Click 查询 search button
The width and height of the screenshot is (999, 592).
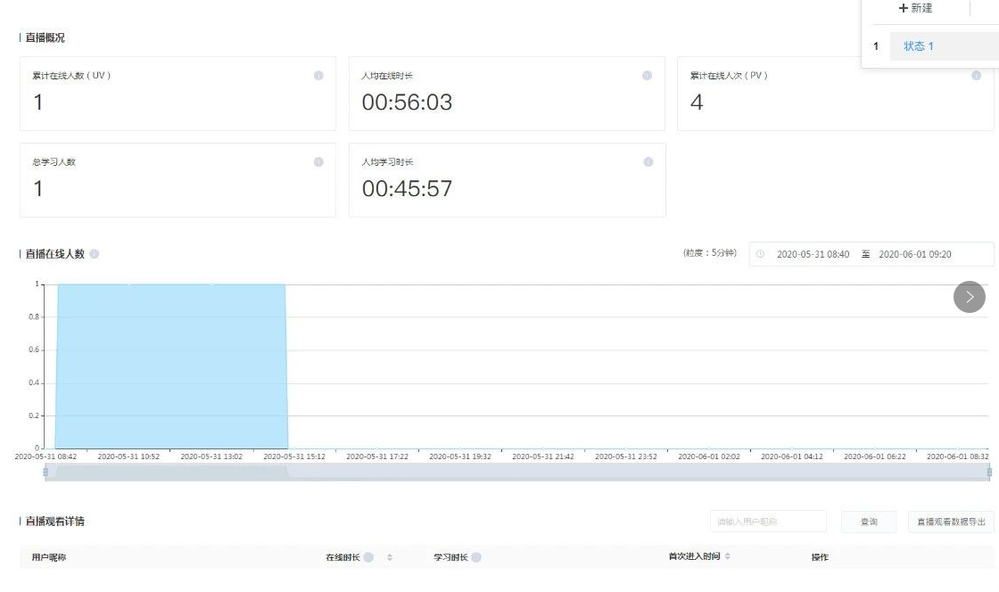869,522
